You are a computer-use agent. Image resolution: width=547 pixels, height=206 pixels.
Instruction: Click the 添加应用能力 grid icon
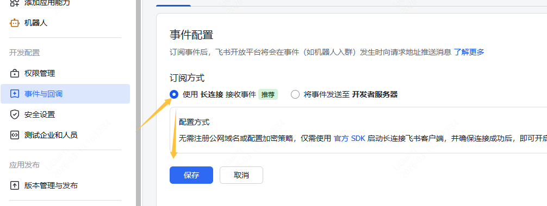pos(14,3)
